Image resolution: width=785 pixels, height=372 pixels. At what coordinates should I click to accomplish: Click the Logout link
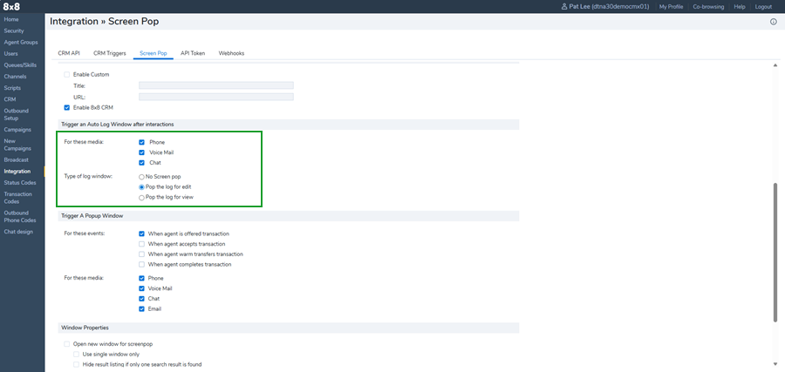pyautogui.click(x=763, y=6)
